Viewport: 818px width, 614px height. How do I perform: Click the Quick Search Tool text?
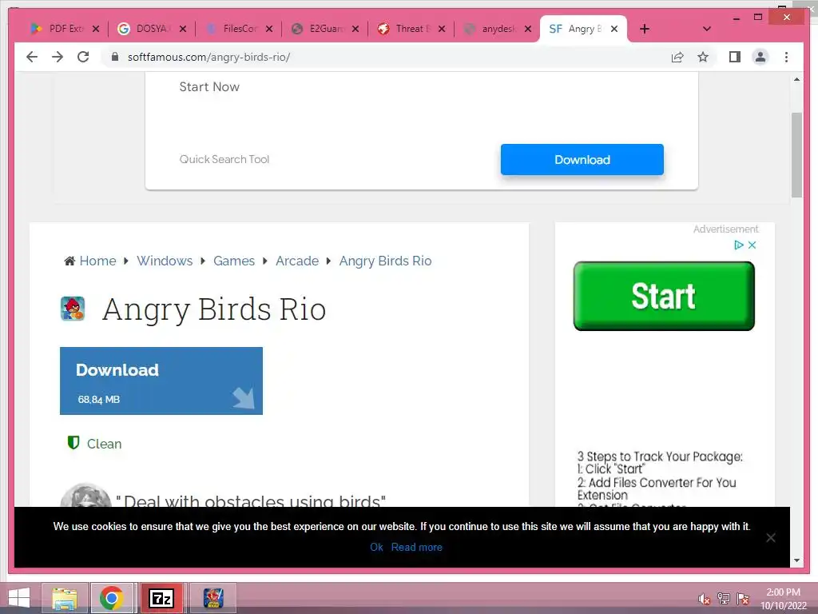coord(224,159)
